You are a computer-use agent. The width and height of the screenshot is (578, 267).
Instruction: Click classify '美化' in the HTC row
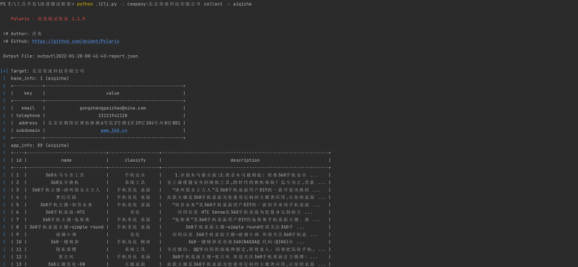tap(135, 212)
